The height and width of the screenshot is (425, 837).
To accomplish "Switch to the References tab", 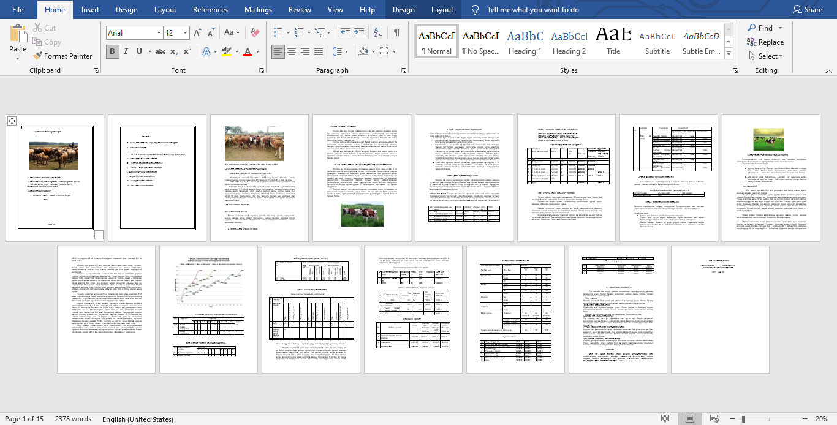I will (x=210, y=10).
